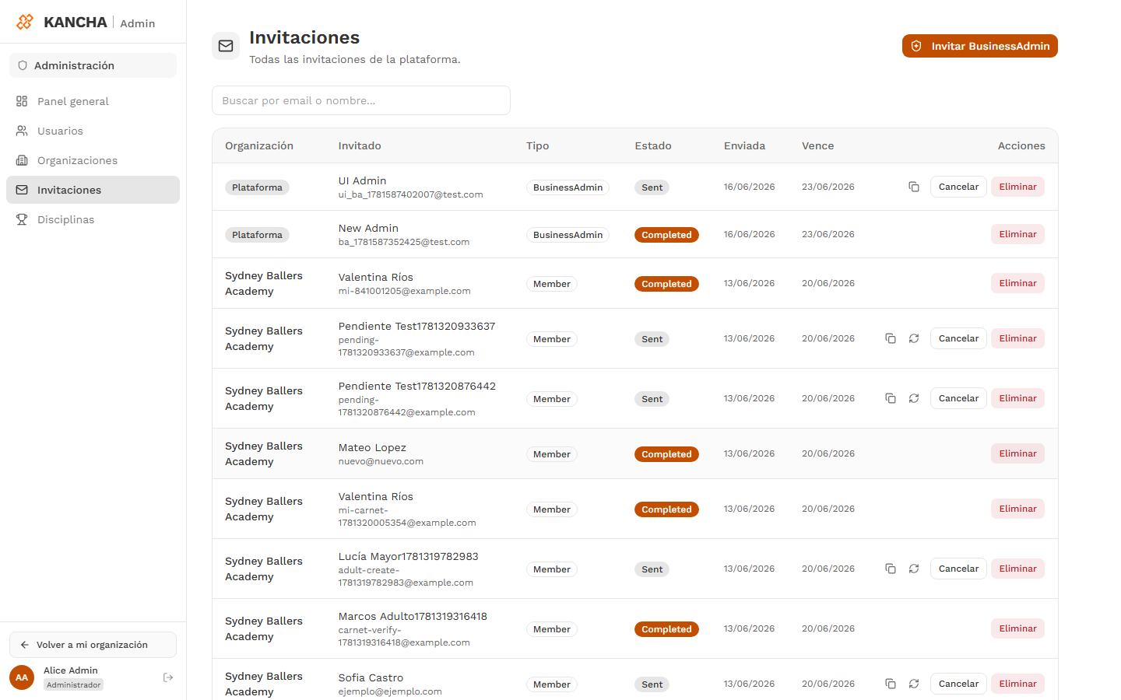Delete Lucía Mayor1781319782983 invitation
Screen dimensions: 1121x700
coord(1017,569)
